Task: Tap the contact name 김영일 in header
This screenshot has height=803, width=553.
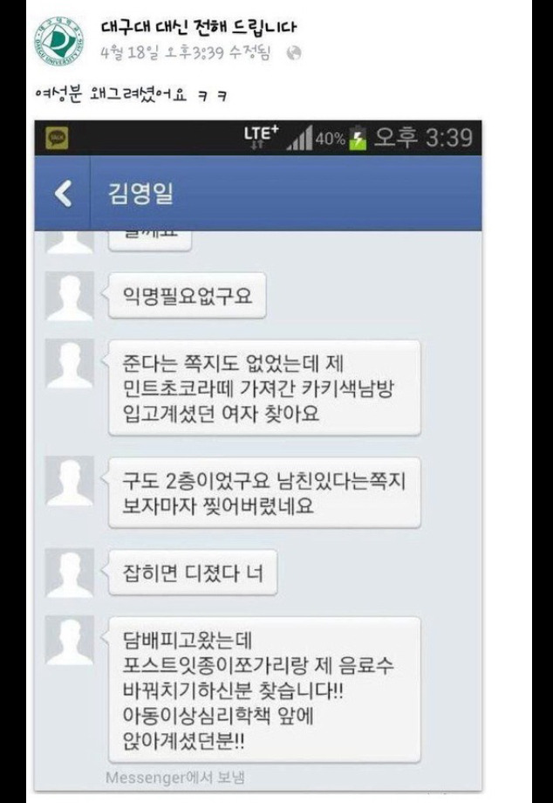Action: (x=141, y=194)
